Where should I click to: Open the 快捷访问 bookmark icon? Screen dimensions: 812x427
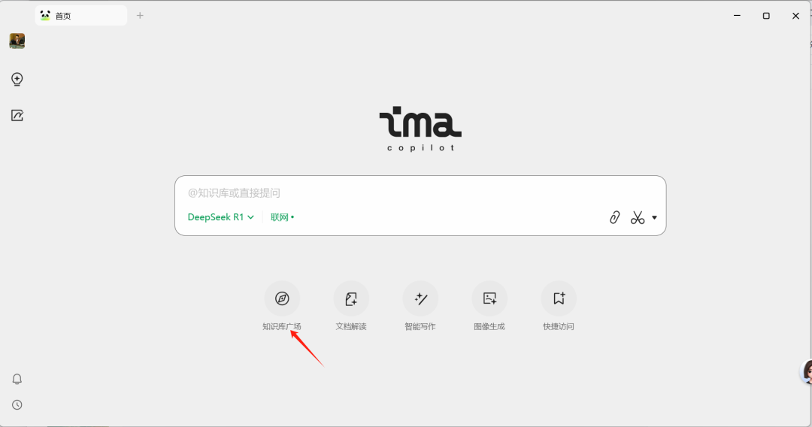pyautogui.click(x=559, y=298)
